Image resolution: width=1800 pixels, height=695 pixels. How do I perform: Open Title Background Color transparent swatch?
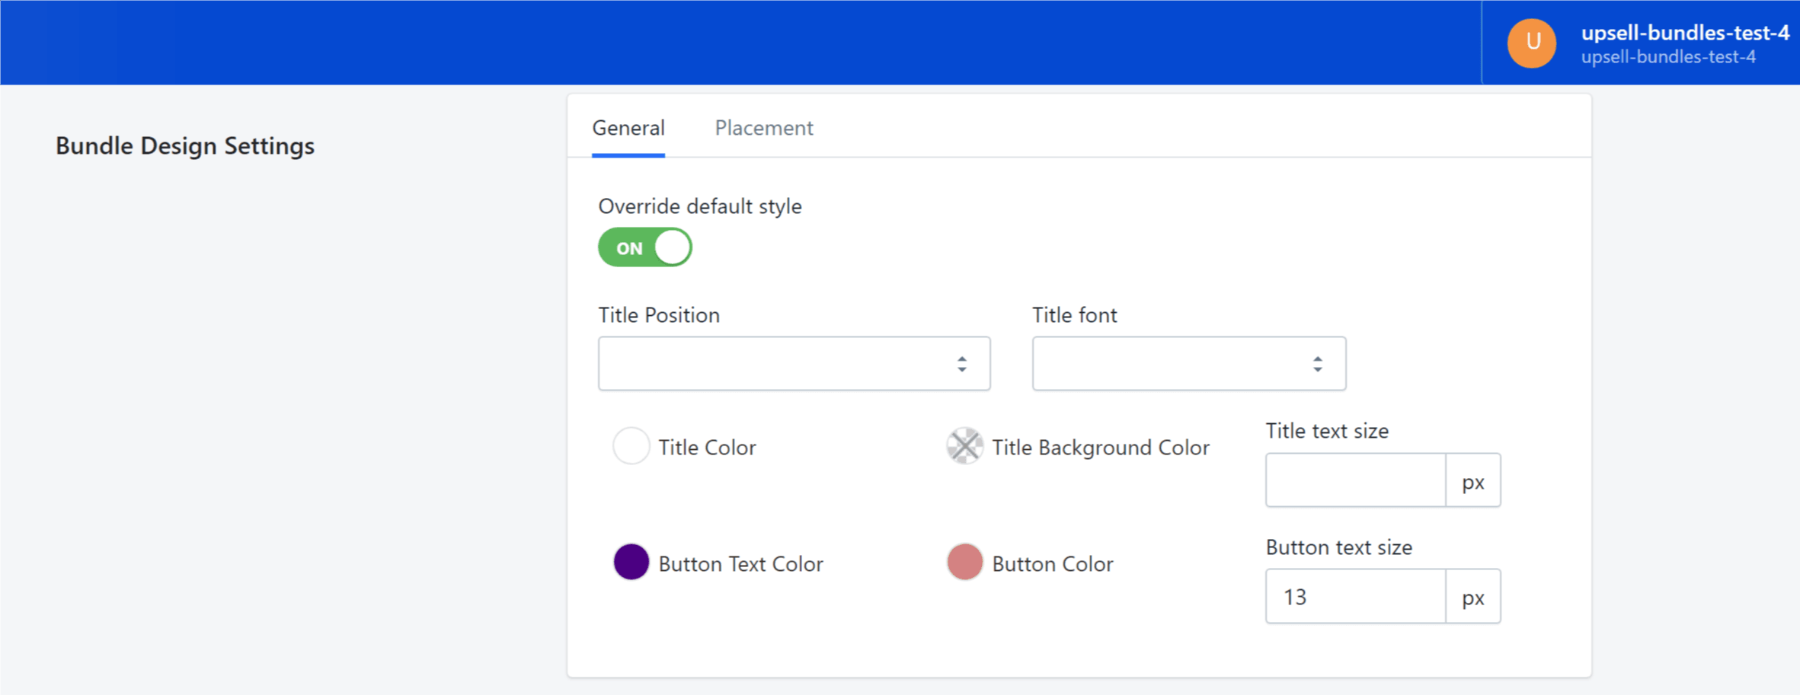click(964, 446)
